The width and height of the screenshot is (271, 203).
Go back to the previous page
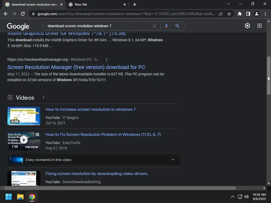(6, 14)
